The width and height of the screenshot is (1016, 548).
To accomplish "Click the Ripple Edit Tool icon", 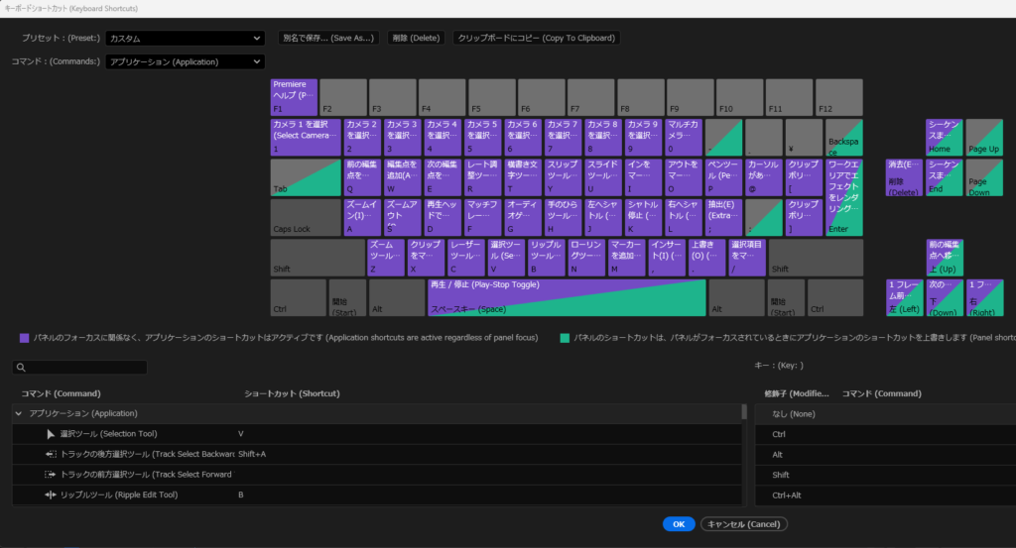I will tap(51, 494).
